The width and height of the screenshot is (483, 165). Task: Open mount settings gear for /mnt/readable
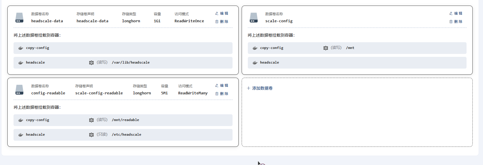pyautogui.click(x=91, y=120)
